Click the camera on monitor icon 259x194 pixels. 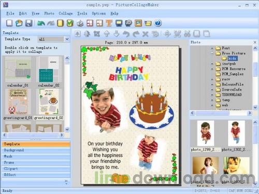click(128, 23)
